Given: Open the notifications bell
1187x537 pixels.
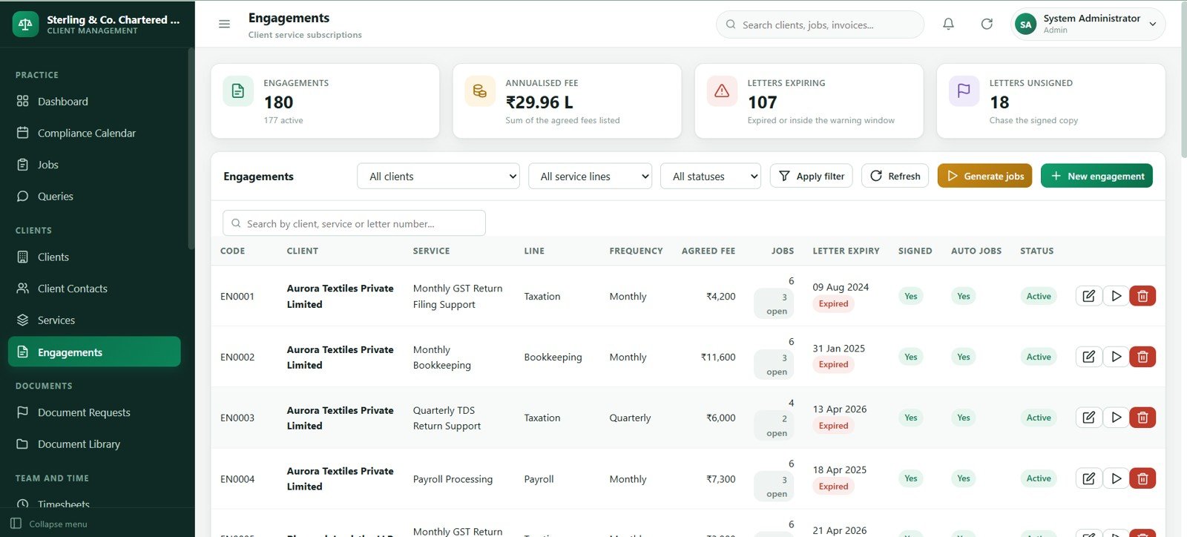Looking at the screenshot, I should tap(948, 24).
